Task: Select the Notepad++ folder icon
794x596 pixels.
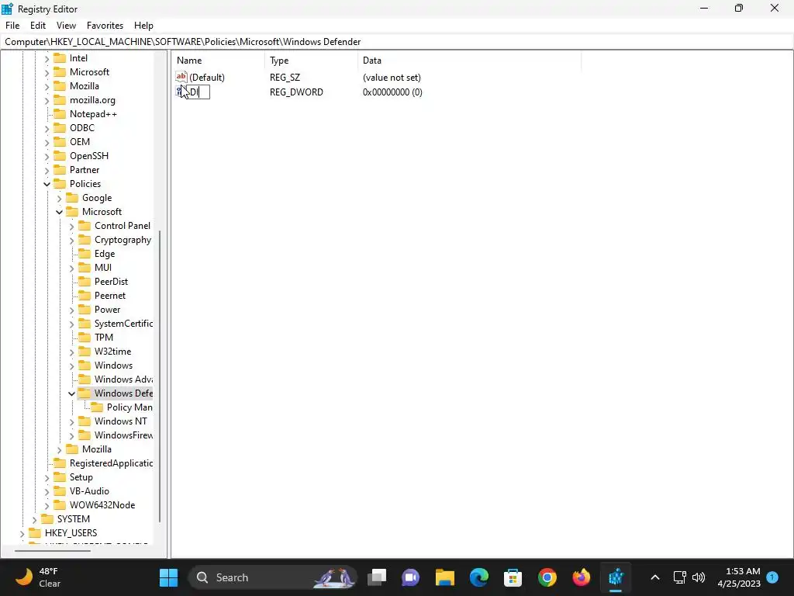Action: pos(60,113)
